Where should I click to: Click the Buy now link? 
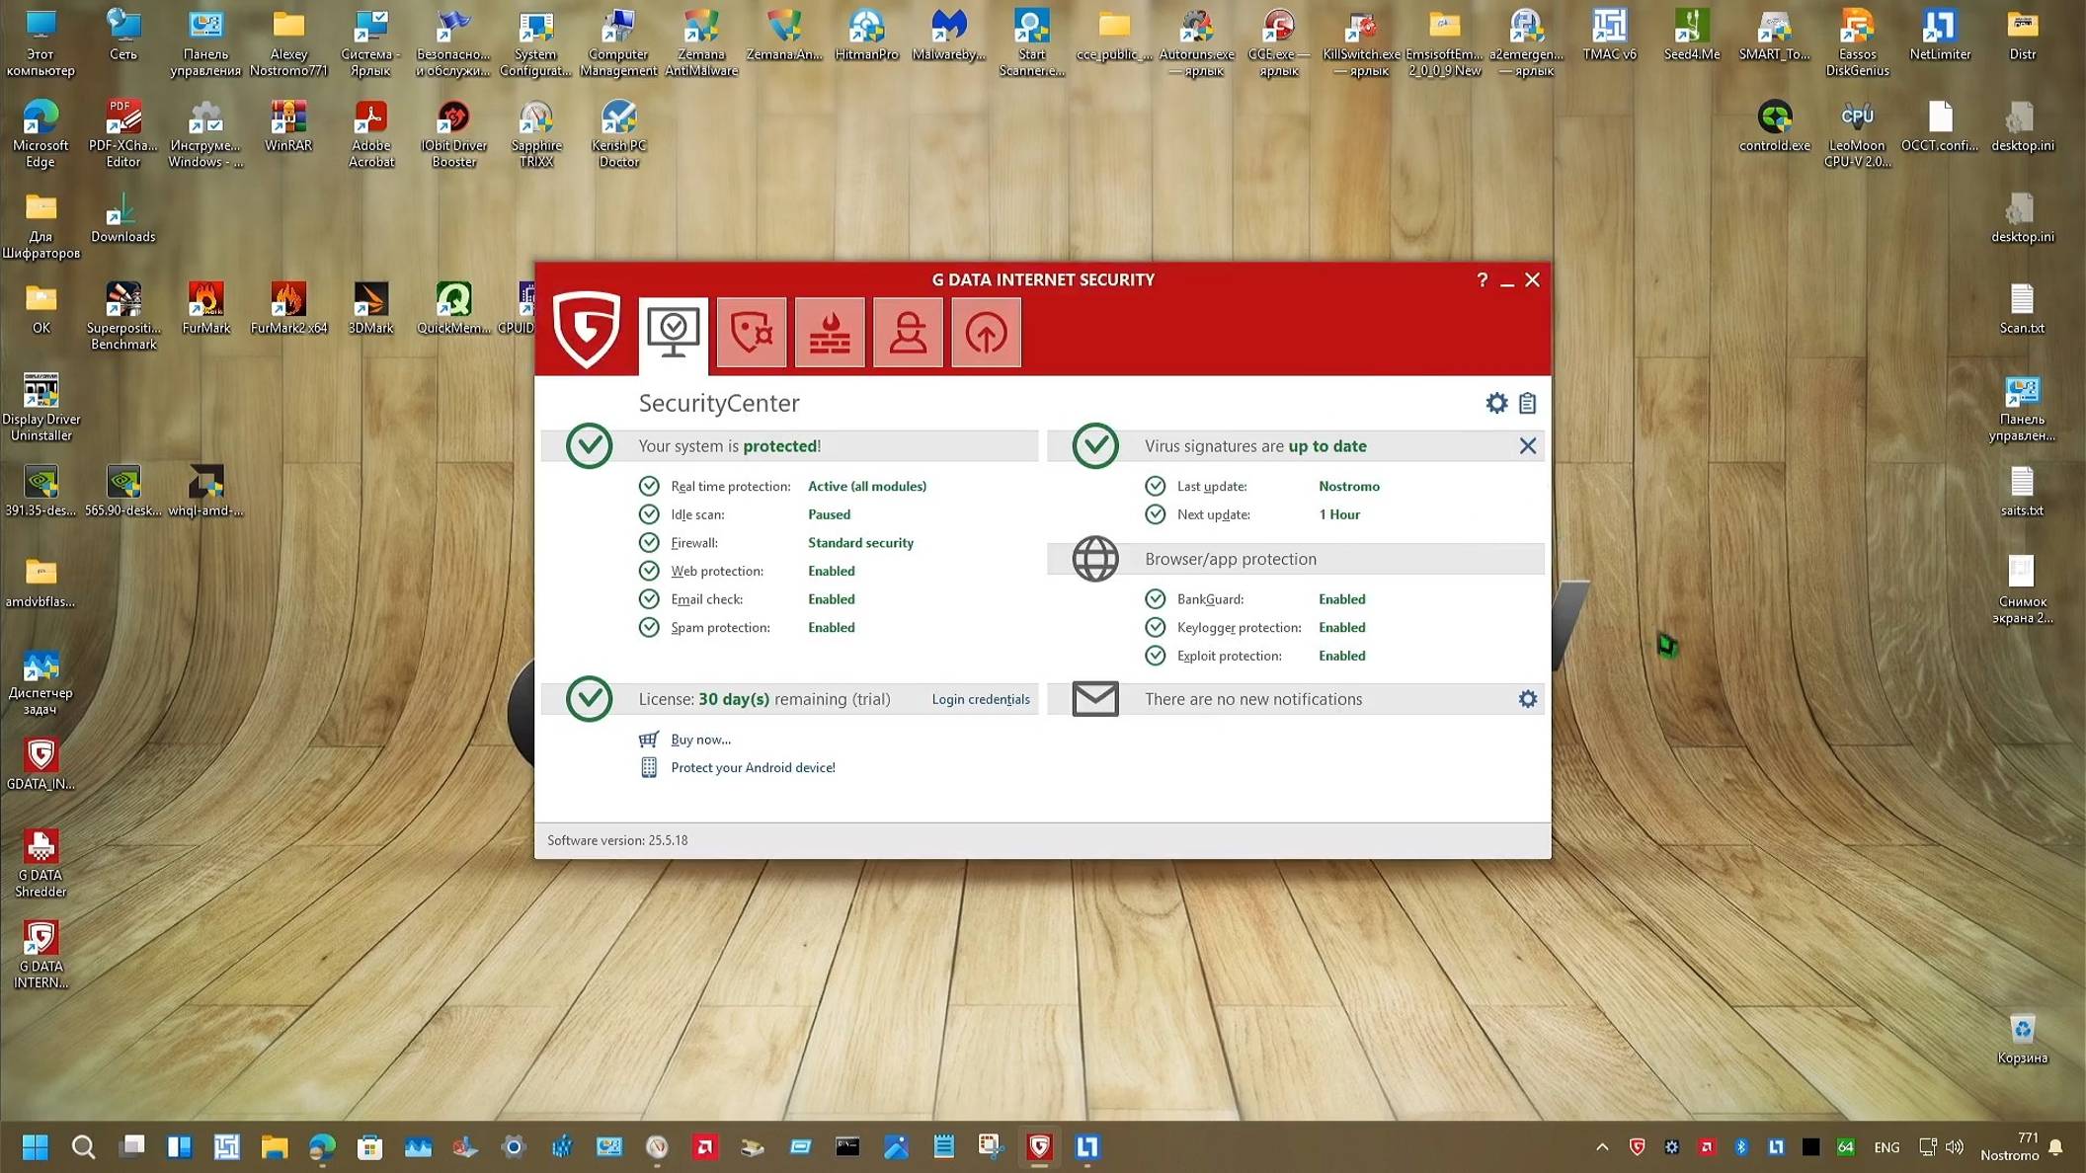(x=700, y=740)
